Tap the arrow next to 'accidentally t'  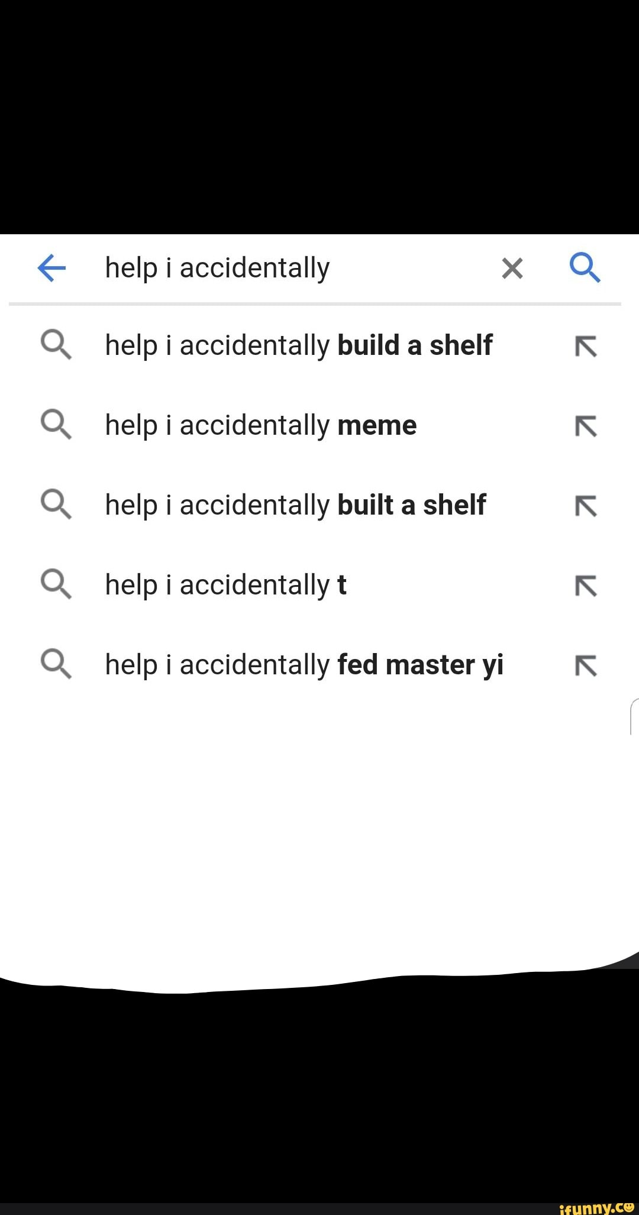click(x=586, y=586)
